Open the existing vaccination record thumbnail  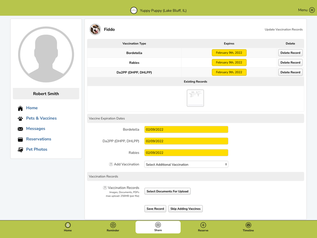pos(195,98)
